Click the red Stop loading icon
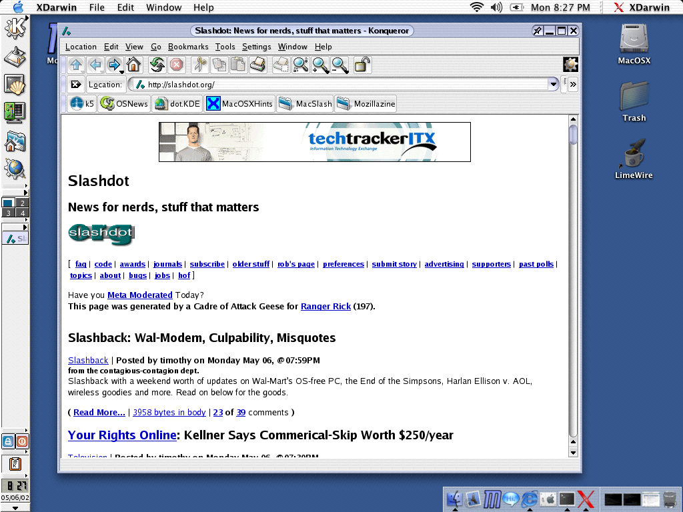The image size is (683, 512). [176, 65]
